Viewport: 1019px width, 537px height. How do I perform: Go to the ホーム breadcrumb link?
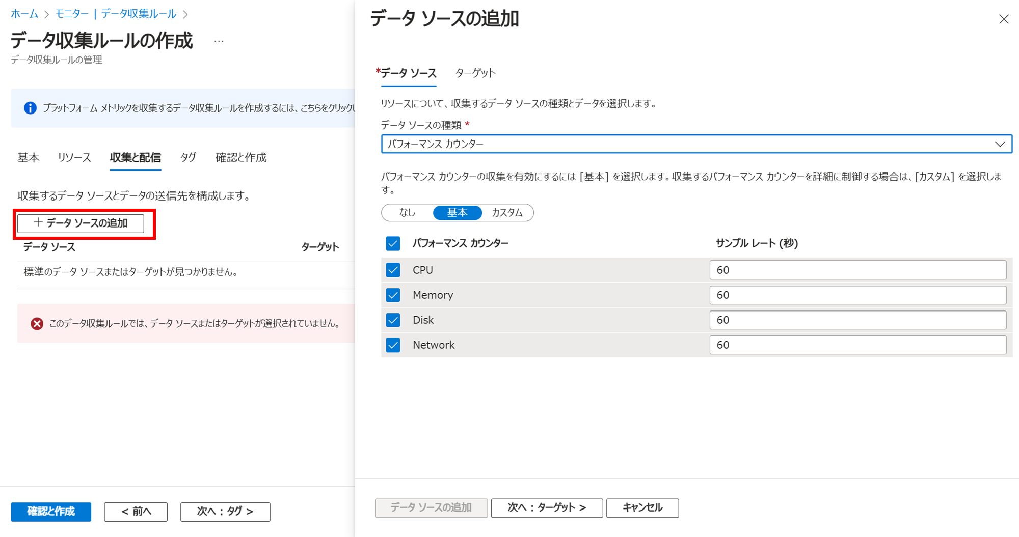click(x=24, y=14)
